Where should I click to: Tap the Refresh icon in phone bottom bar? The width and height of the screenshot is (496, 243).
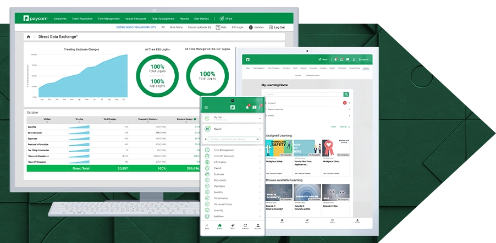click(x=245, y=225)
